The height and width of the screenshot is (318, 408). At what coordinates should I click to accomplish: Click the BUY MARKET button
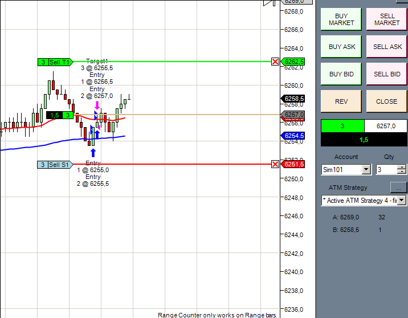click(341, 19)
